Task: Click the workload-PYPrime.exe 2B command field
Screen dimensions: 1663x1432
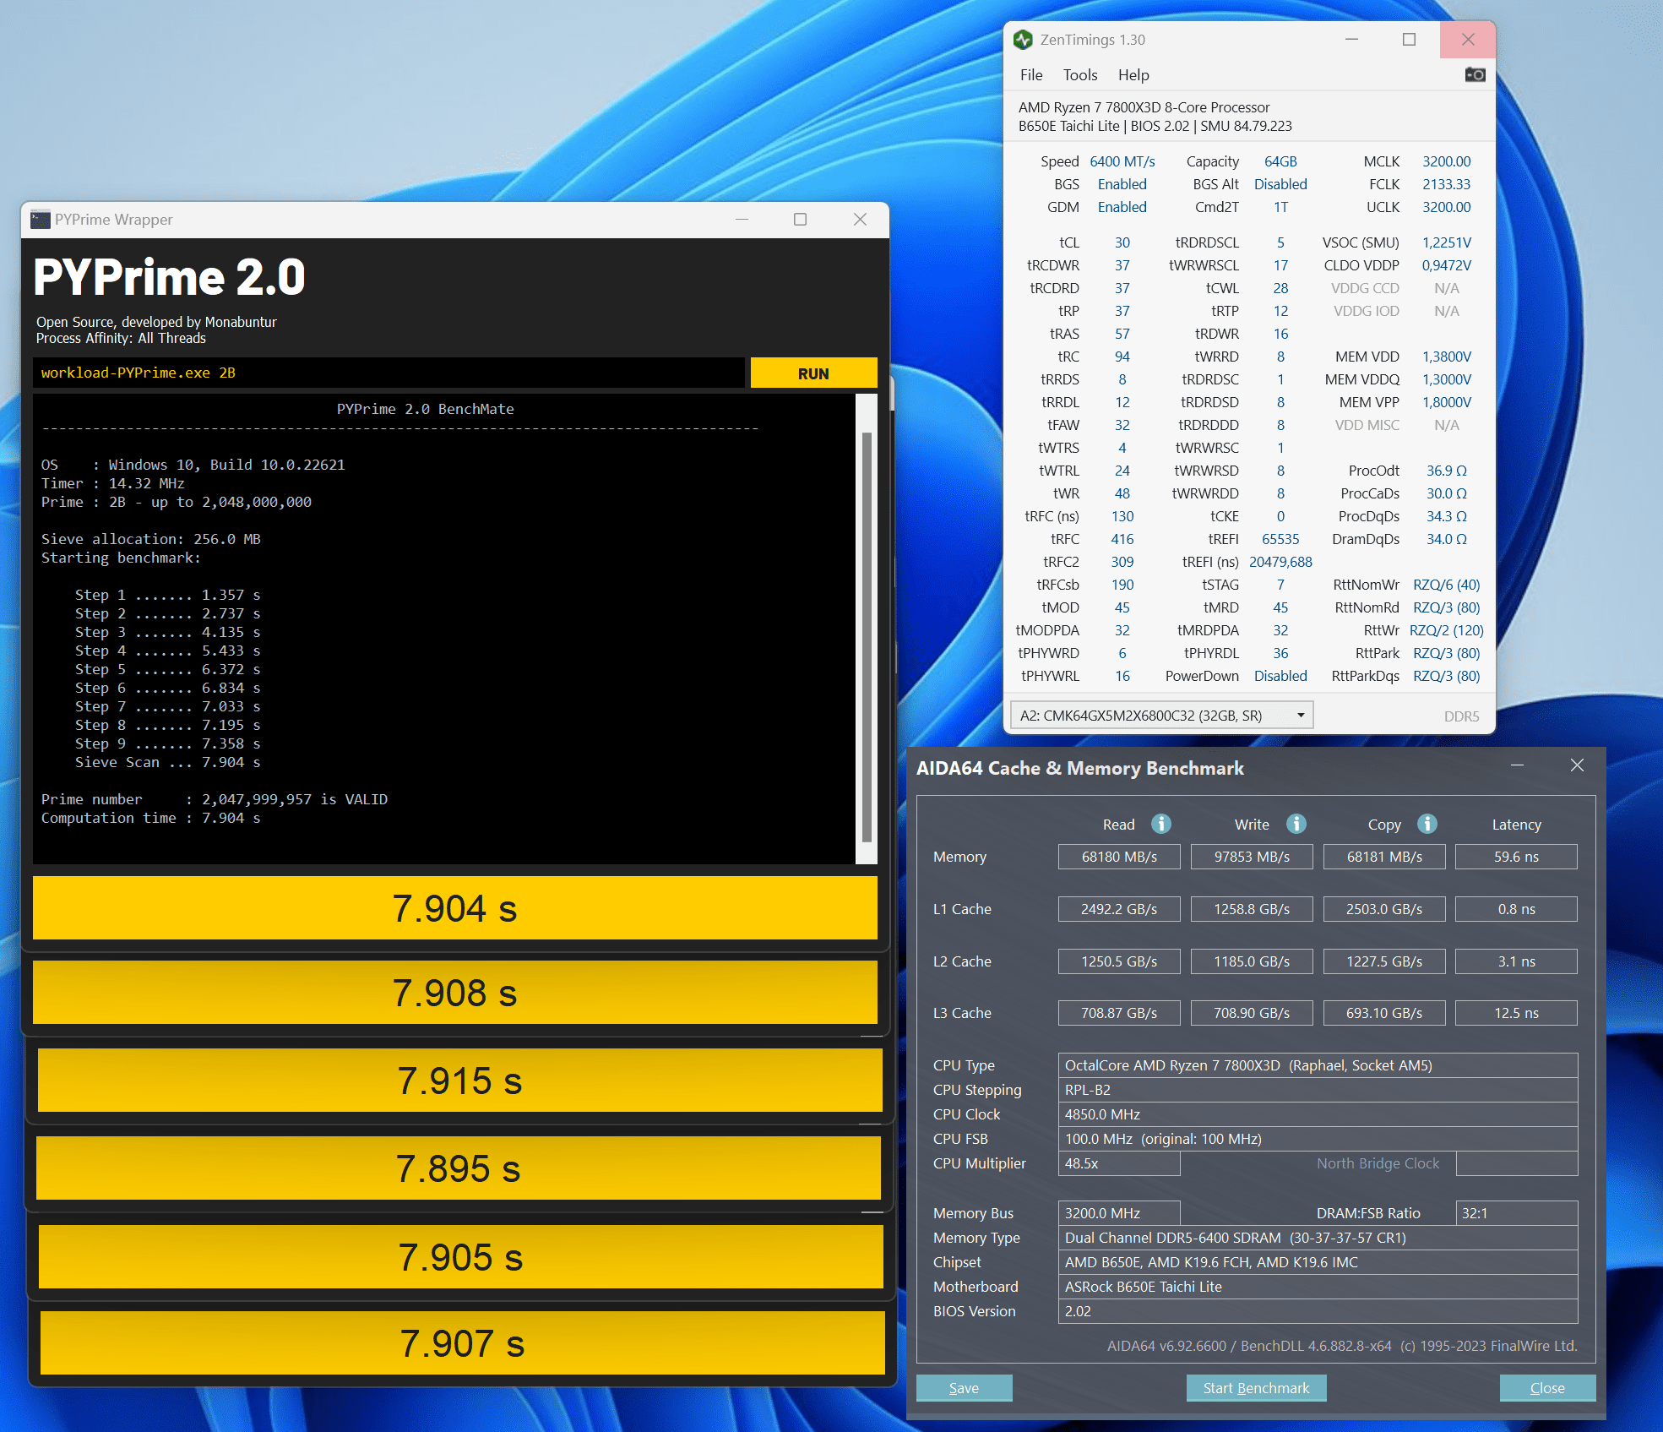Action: point(389,373)
